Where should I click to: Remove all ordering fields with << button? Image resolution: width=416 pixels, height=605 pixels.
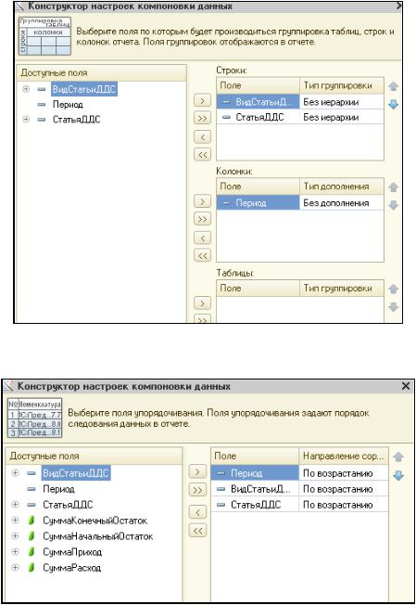click(197, 531)
